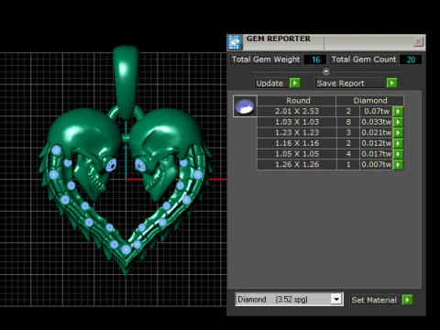Click the 0.07tw weight cell
Screen dimensions: 440x330
coord(377,111)
